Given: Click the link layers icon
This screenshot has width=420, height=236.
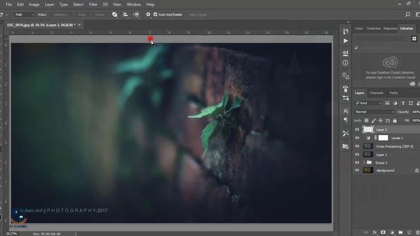Looking at the screenshot, I should (x=366, y=233).
